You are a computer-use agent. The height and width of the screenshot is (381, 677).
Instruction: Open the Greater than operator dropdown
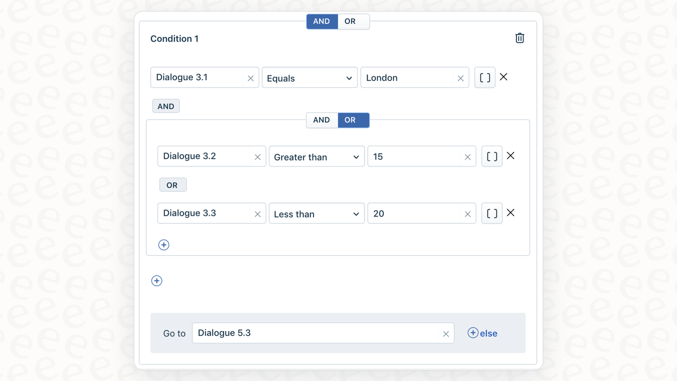click(316, 157)
